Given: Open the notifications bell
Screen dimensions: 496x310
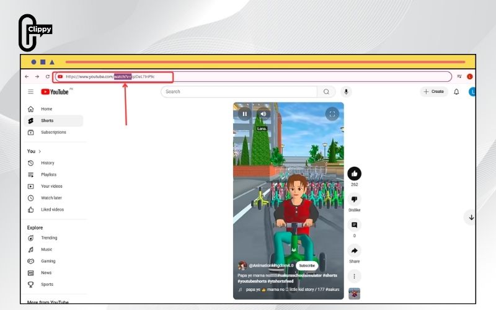Looking at the screenshot, I should tap(456, 92).
